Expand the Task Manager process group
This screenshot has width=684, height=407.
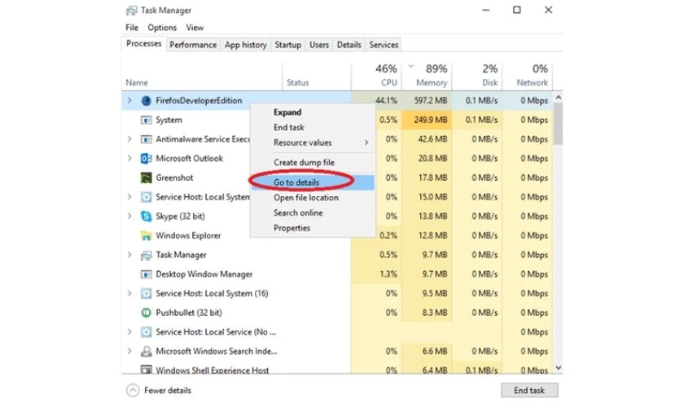coord(129,254)
